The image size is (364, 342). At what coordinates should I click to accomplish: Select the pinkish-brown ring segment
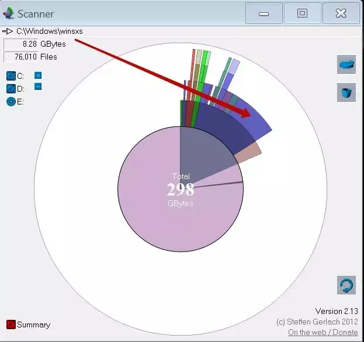click(x=249, y=152)
